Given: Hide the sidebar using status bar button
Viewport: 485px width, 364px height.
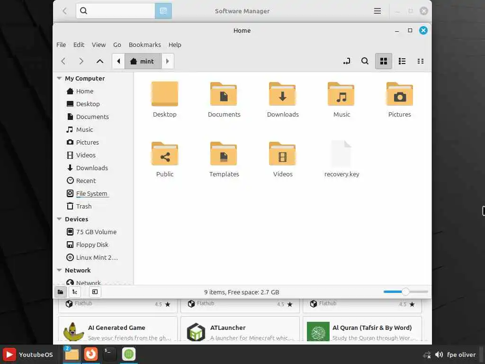Looking at the screenshot, I should click(x=95, y=292).
